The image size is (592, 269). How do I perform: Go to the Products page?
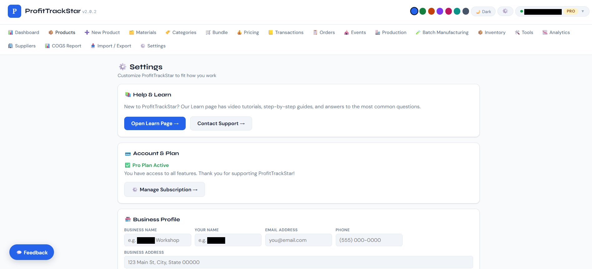click(x=62, y=32)
